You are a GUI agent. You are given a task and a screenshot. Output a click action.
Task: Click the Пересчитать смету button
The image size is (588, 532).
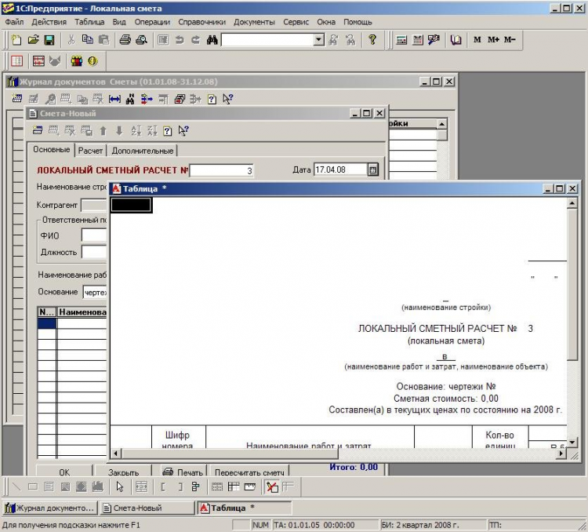coord(249,472)
